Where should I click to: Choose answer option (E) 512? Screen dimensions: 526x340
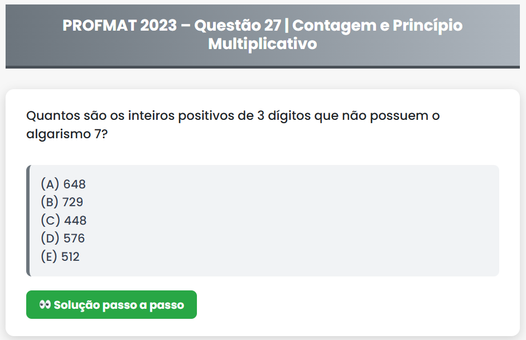click(60, 257)
